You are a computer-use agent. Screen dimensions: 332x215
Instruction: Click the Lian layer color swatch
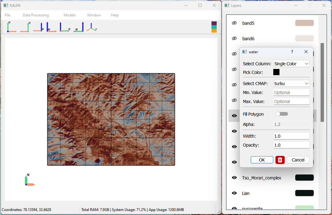(305, 193)
